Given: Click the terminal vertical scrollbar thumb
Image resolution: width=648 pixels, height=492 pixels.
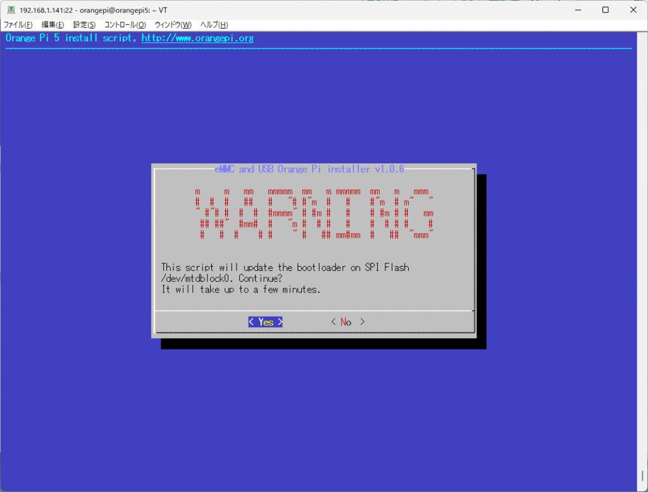Looking at the screenshot, I should (x=642, y=476).
